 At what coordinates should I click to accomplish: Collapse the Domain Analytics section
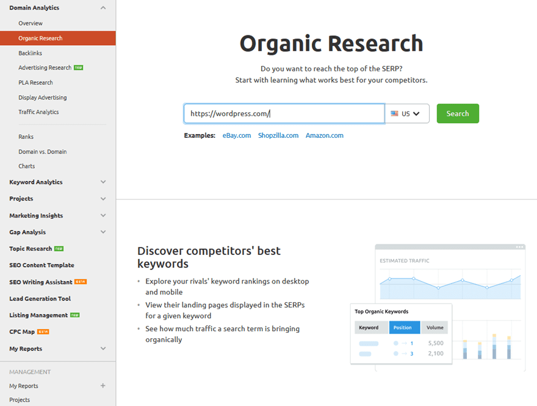pyautogui.click(x=103, y=8)
